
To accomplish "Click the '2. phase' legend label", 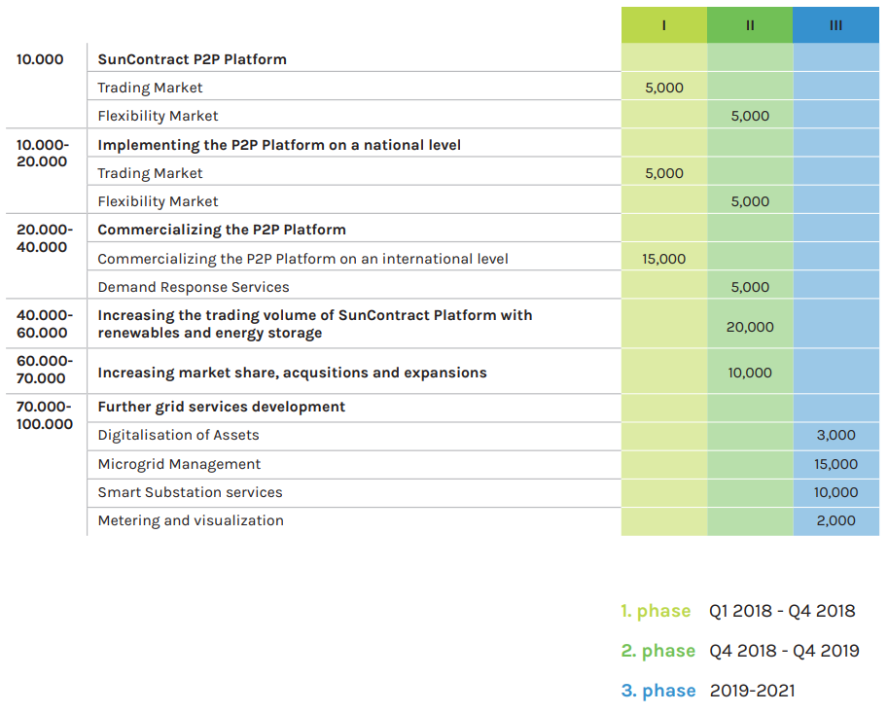I will (x=658, y=651).
